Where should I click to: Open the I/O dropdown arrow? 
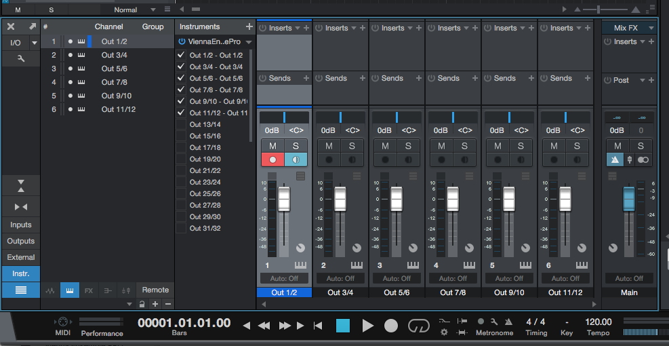[34, 43]
